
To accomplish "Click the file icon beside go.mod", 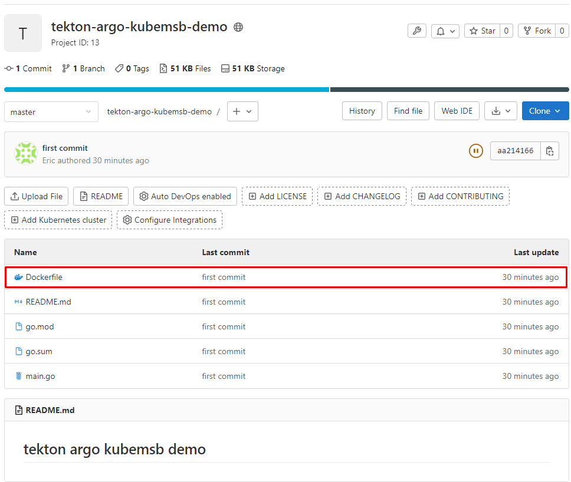I will [18, 326].
